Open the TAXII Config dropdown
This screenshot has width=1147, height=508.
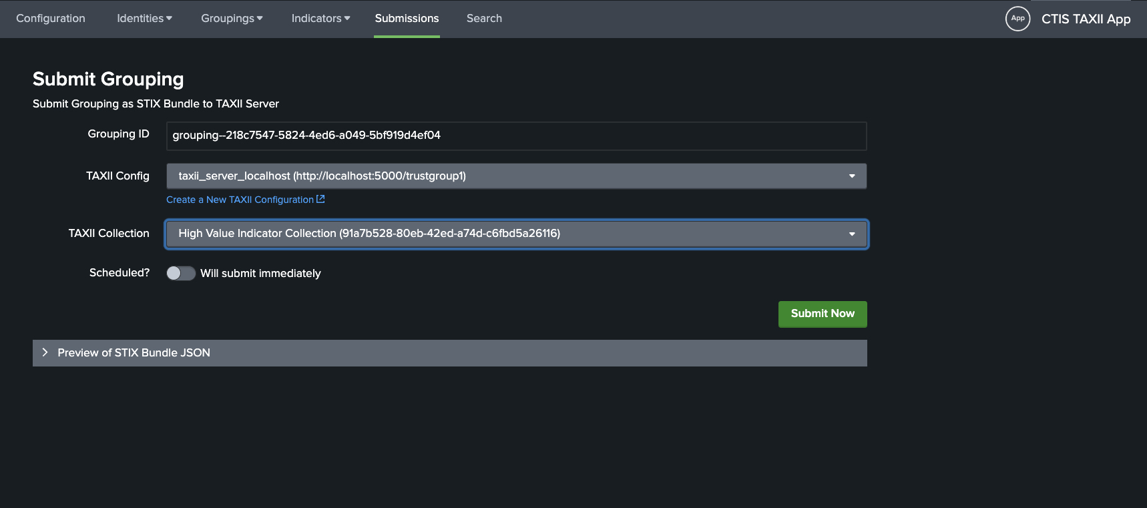click(515, 176)
